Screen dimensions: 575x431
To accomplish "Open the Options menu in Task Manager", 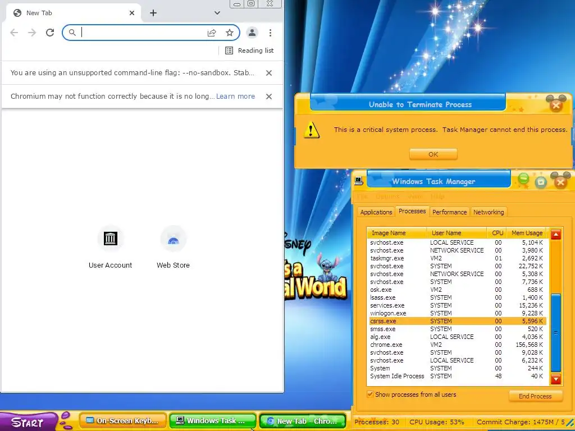I will click(387, 197).
